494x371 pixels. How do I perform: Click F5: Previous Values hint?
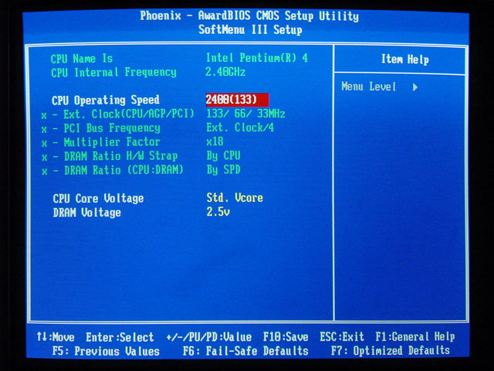(107, 351)
